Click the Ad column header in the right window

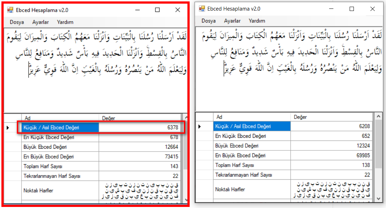(x=252, y=117)
